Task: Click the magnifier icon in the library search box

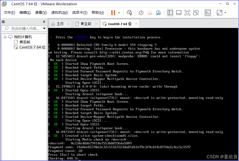Action: coord(7,28)
